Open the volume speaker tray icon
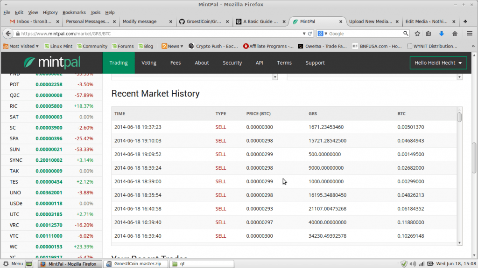Screen dimensions: 478x268 (413, 264)
